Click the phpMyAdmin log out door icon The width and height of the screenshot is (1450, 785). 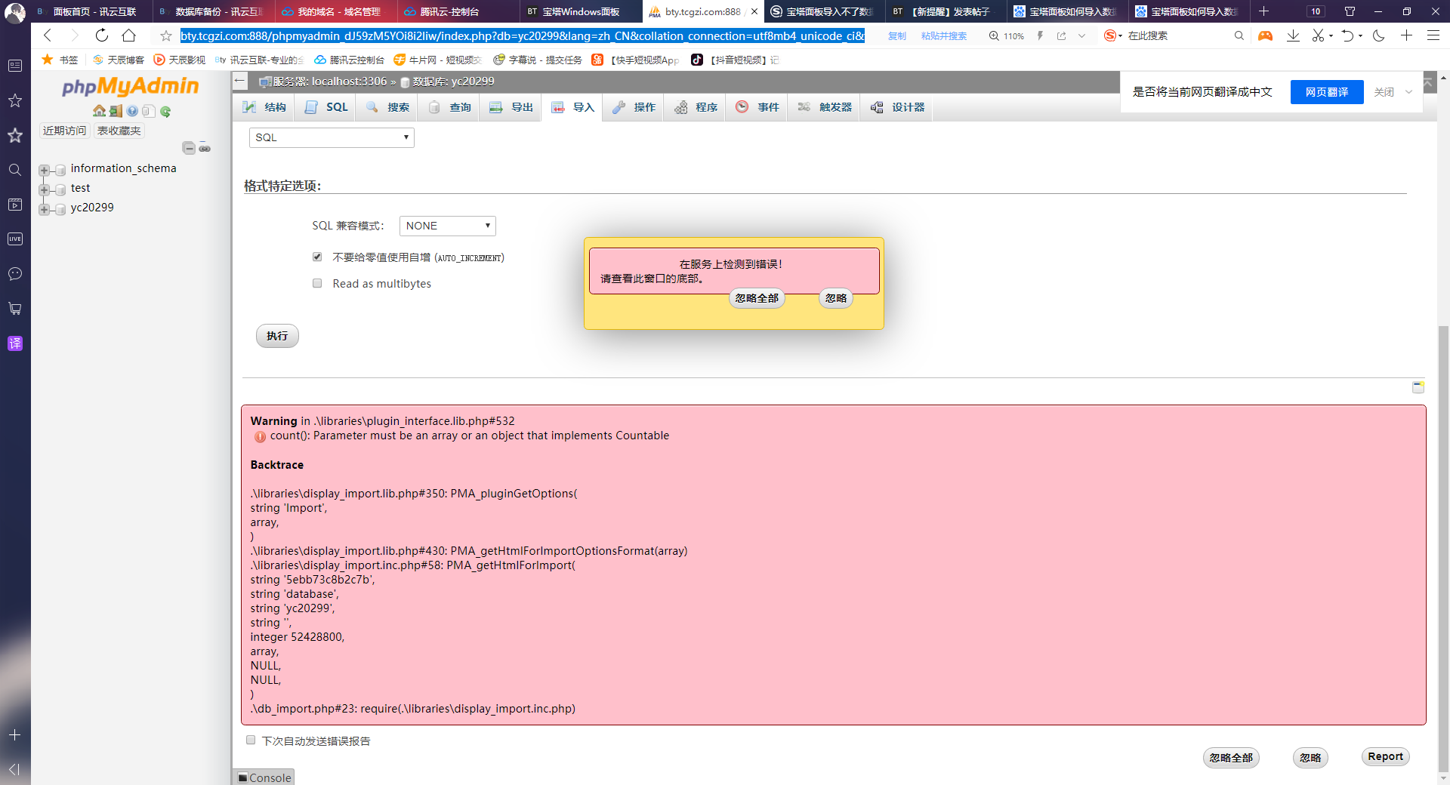pos(116,111)
